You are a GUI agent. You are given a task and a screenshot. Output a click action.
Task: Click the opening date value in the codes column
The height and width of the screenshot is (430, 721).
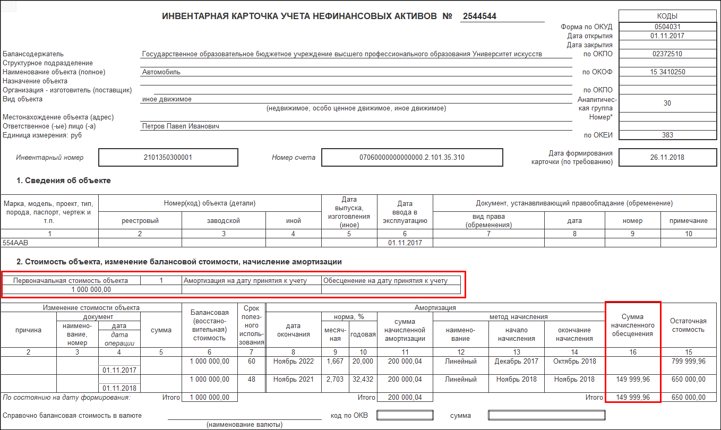coord(667,36)
